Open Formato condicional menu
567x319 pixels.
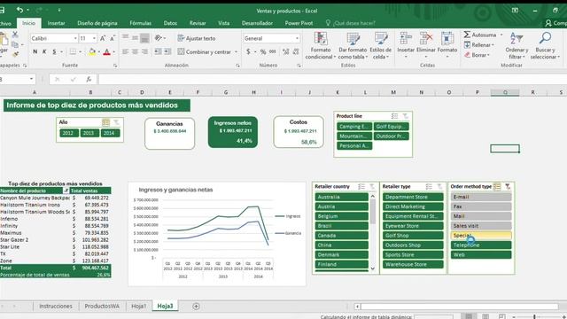tap(321, 45)
